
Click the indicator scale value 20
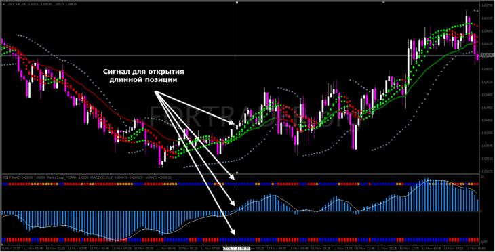click(x=482, y=177)
